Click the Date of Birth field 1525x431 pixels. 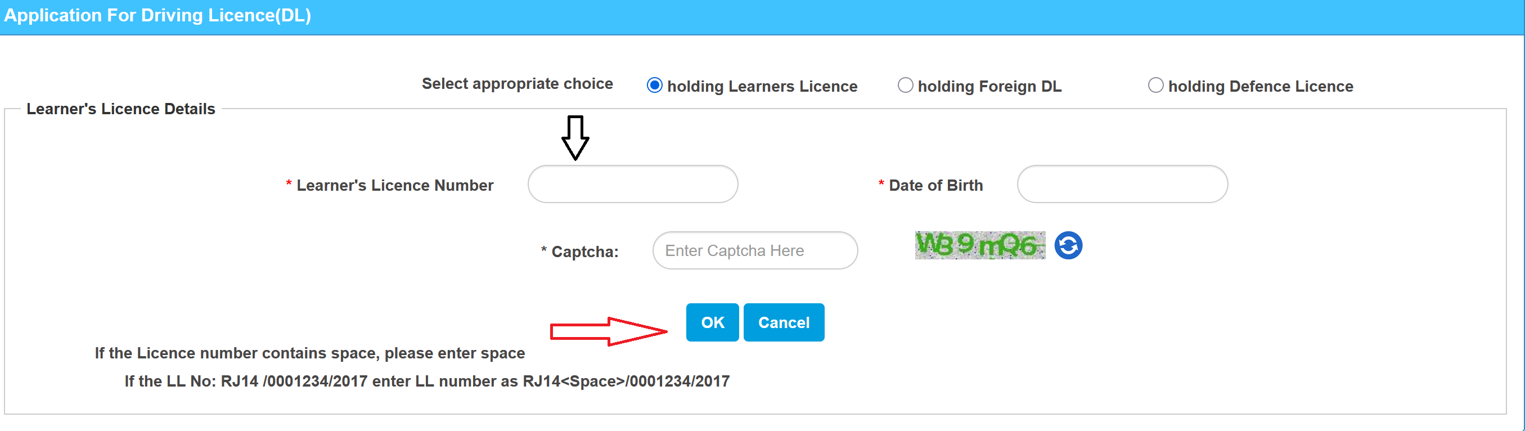pos(1122,185)
